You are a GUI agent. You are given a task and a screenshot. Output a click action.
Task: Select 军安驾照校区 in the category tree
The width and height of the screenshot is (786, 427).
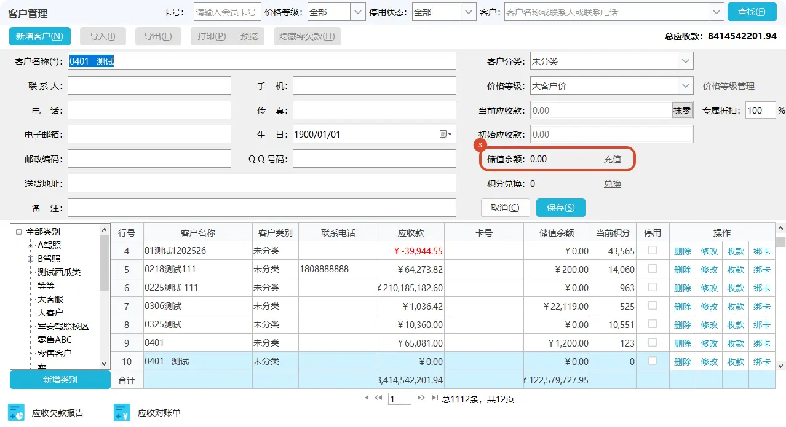(63, 326)
